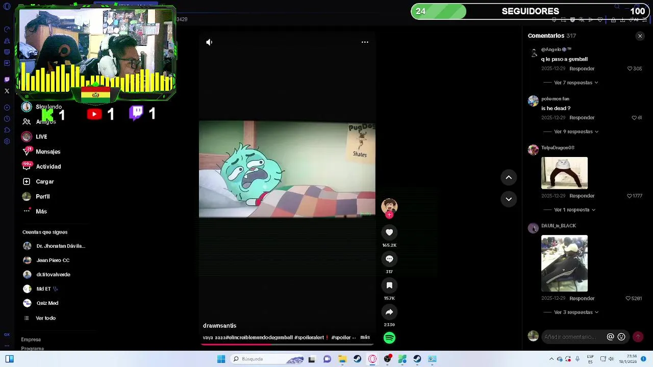Open Dr. Jhonatan Dávila followed account
653x367 pixels.
pos(61,246)
